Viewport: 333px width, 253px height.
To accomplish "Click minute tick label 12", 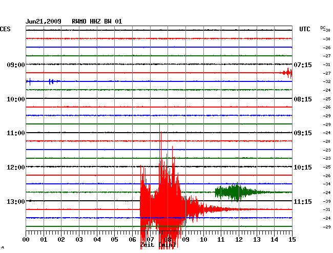I will pos(239,240).
